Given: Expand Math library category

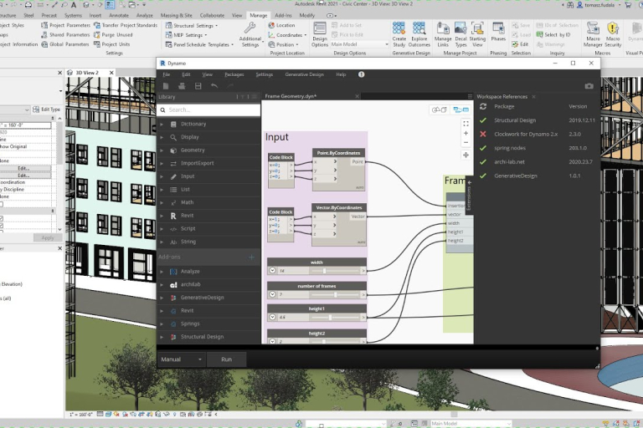Looking at the screenshot, I should point(162,203).
